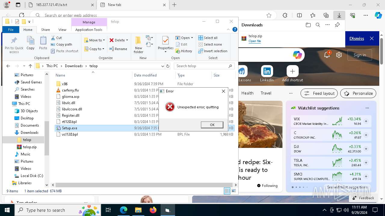The image size is (385, 216).
Task: Click the Explorer refresh button
Action: (x=168, y=66)
